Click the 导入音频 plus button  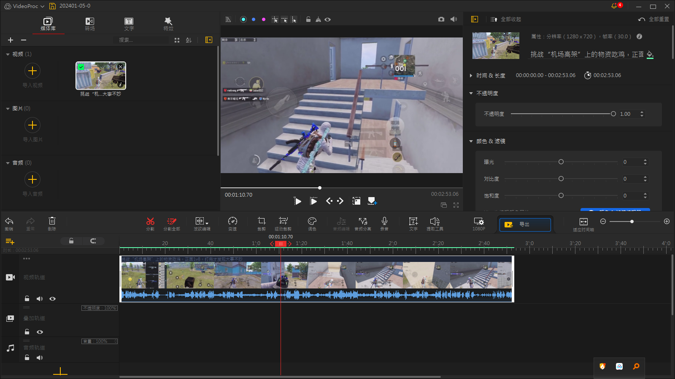pos(32,179)
